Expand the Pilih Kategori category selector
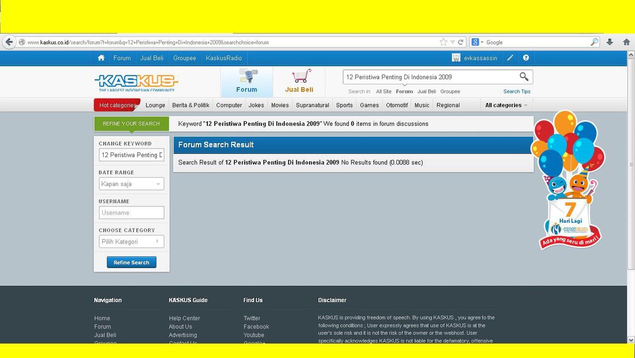 pos(131,242)
